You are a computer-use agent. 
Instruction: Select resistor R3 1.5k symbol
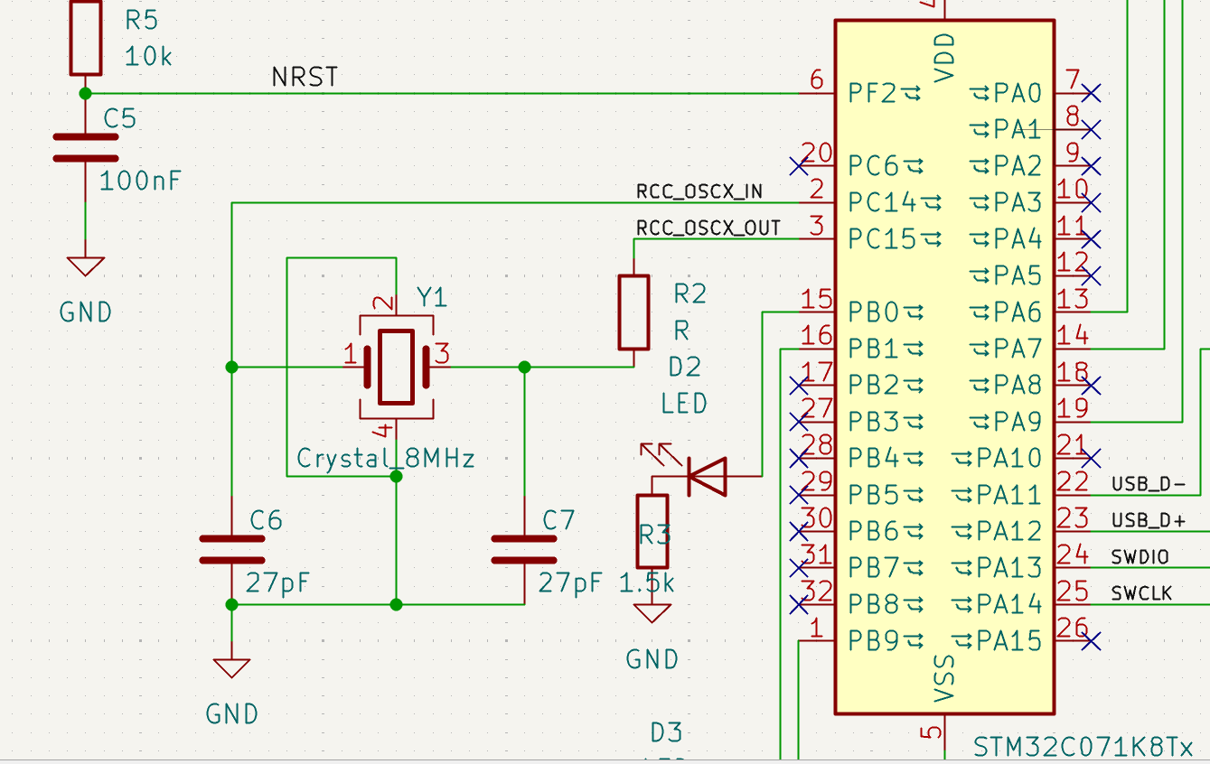651,531
